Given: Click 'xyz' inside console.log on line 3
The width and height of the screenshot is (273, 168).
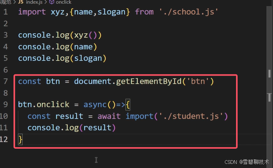Looking at the screenshot, I should [81, 35].
